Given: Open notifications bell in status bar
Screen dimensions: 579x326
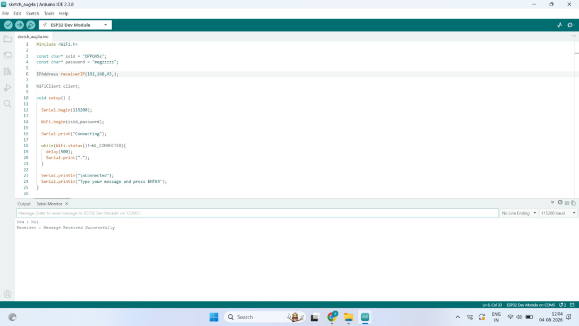Looking at the screenshot, I should (563, 305).
